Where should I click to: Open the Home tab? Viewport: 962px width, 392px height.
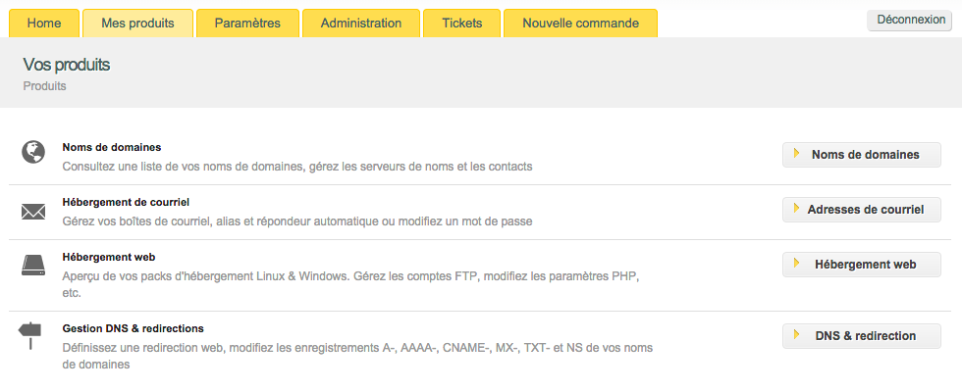(x=45, y=23)
